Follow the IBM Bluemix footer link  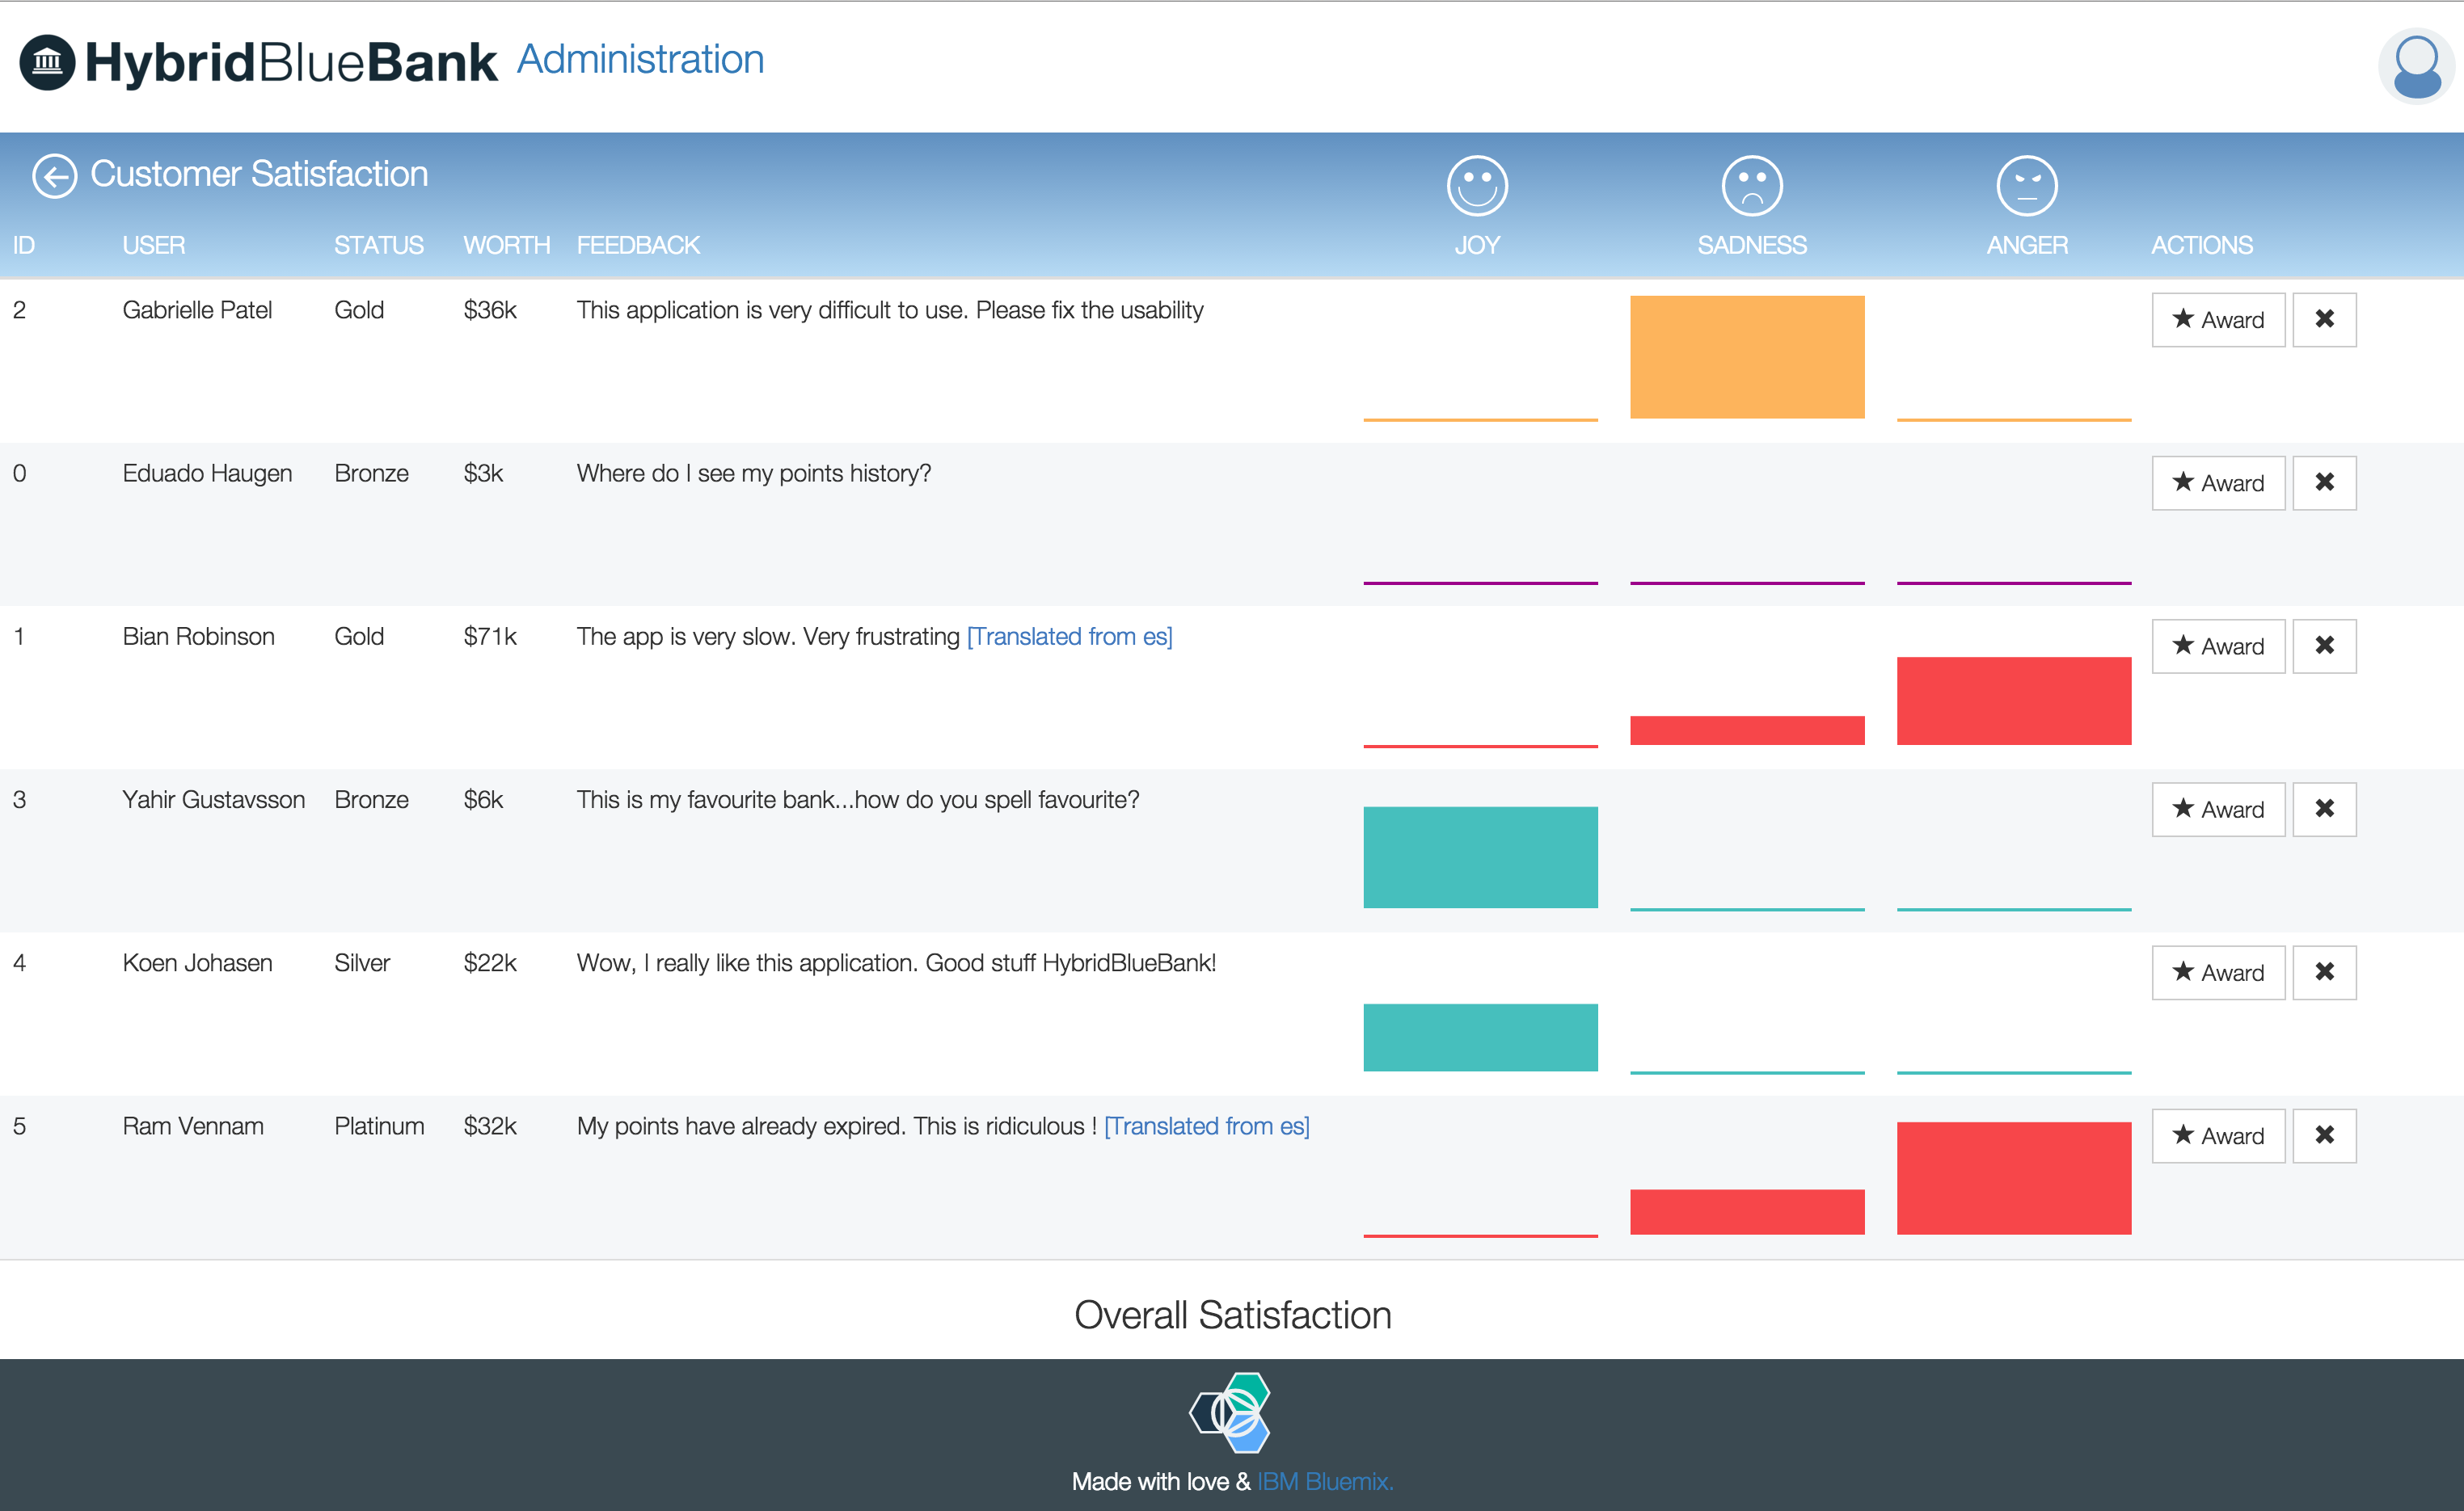[x=1324, y=1481]
